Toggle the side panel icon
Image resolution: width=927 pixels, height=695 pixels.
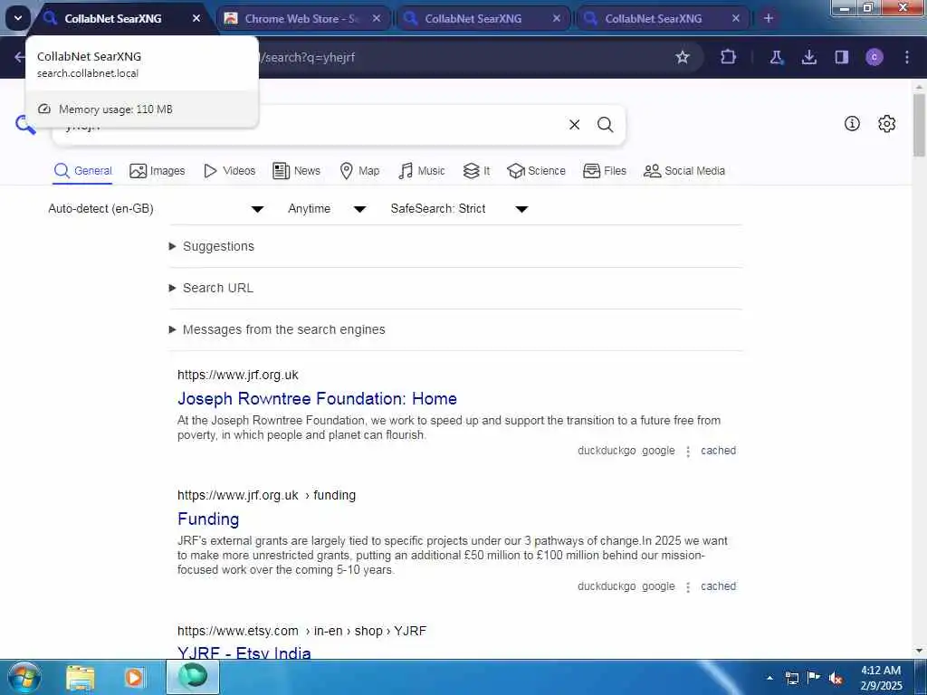pos(841,57)
